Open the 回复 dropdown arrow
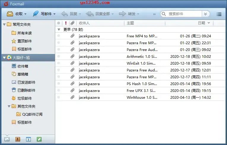 pyautogui.click(x=80, y=14)
